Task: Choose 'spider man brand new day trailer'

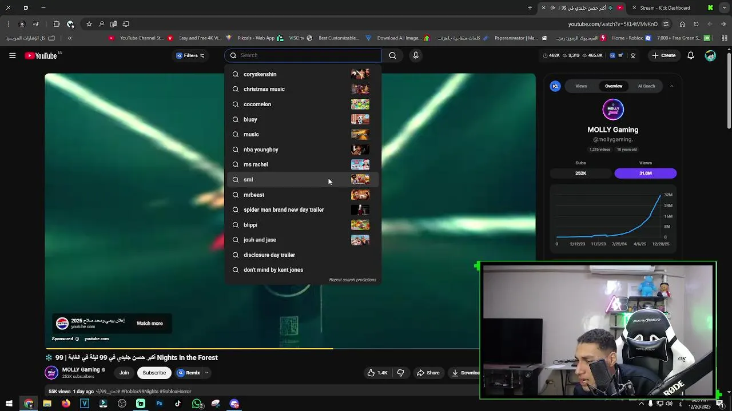Action: (x=303, y=209)
